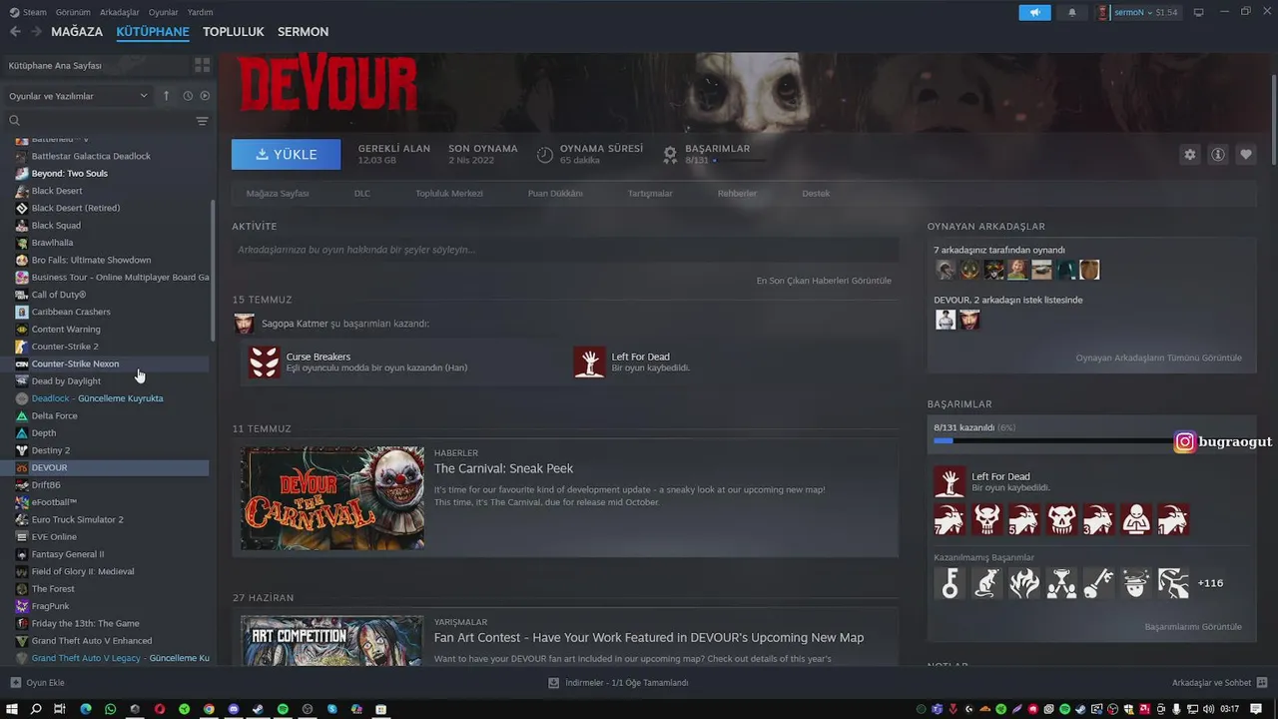Viewport: 1278px width, 719px height.
Task: Open Tartışmalar link
Action: pos(650,193)
